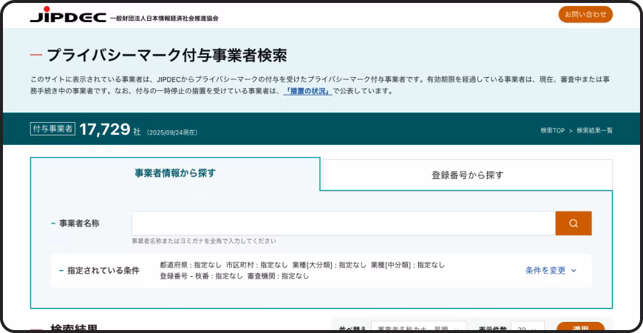Click the 事業者名称またはヨミガナ hint text
This screenshot has width=643, height=333.
click(x=204, y=241)
